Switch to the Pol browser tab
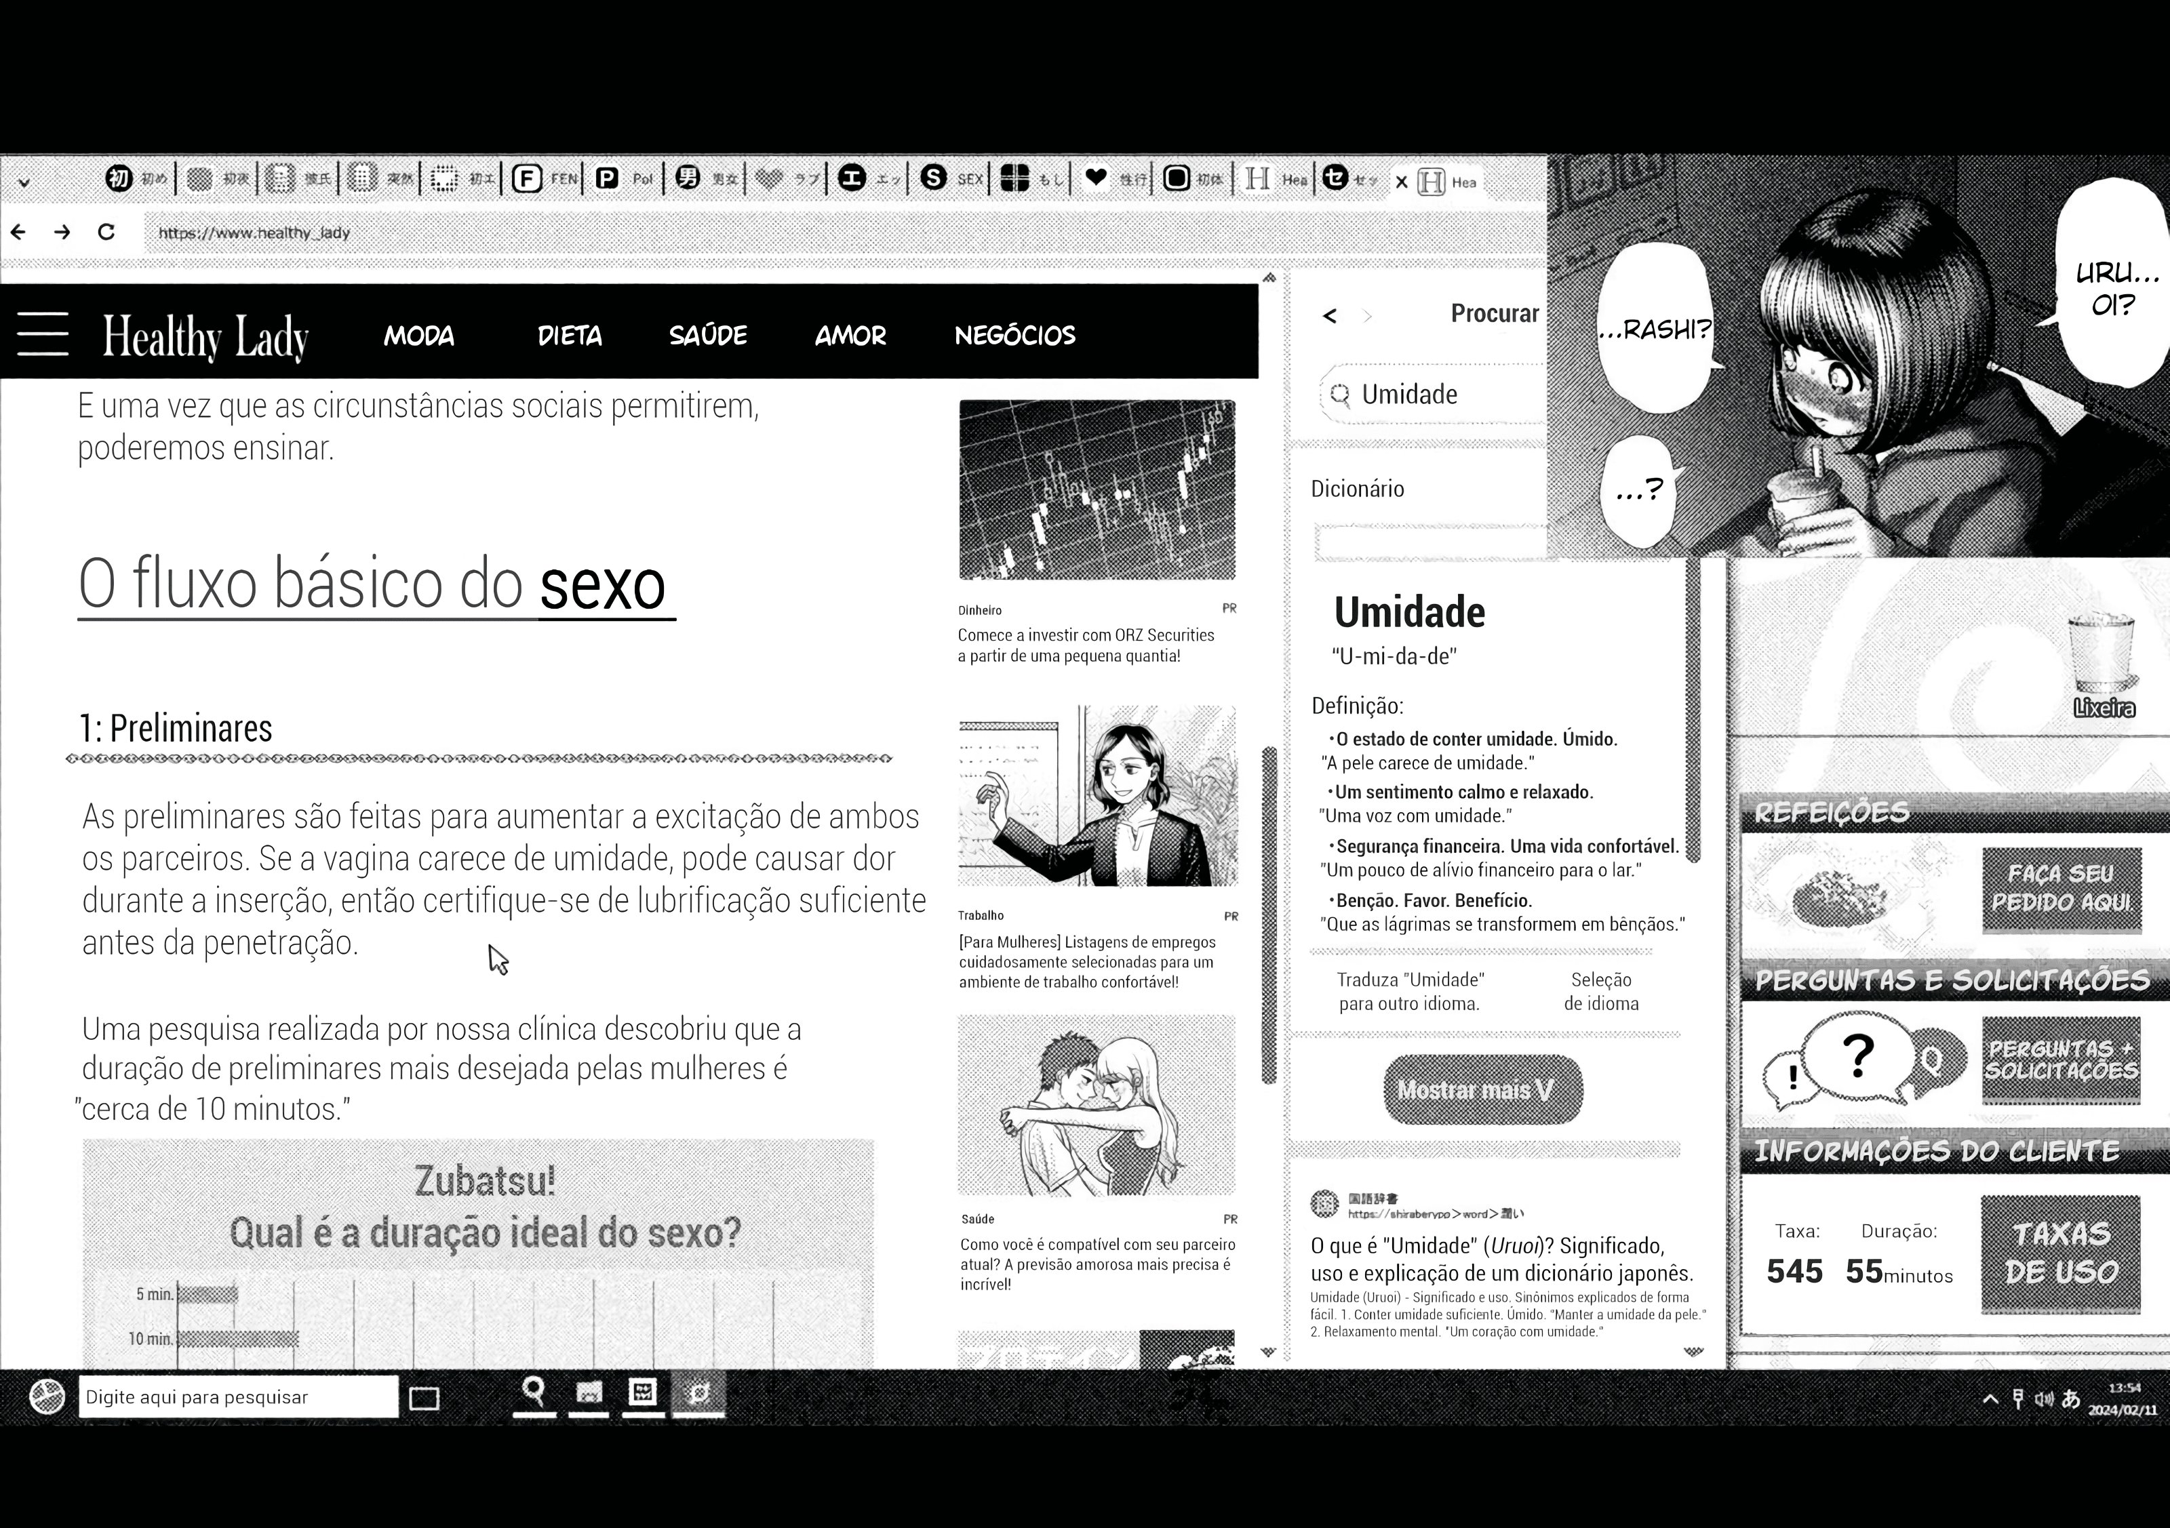 (626, 178)
